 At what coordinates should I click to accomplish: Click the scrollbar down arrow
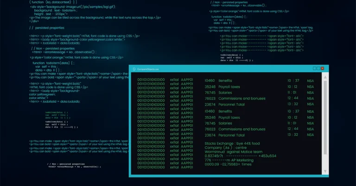coord(325,171)
